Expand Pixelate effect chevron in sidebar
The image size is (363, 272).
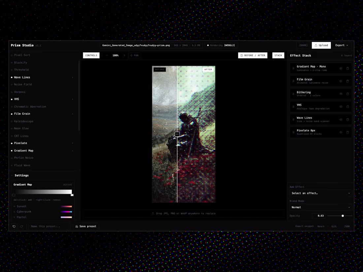(x=73, y=143)
